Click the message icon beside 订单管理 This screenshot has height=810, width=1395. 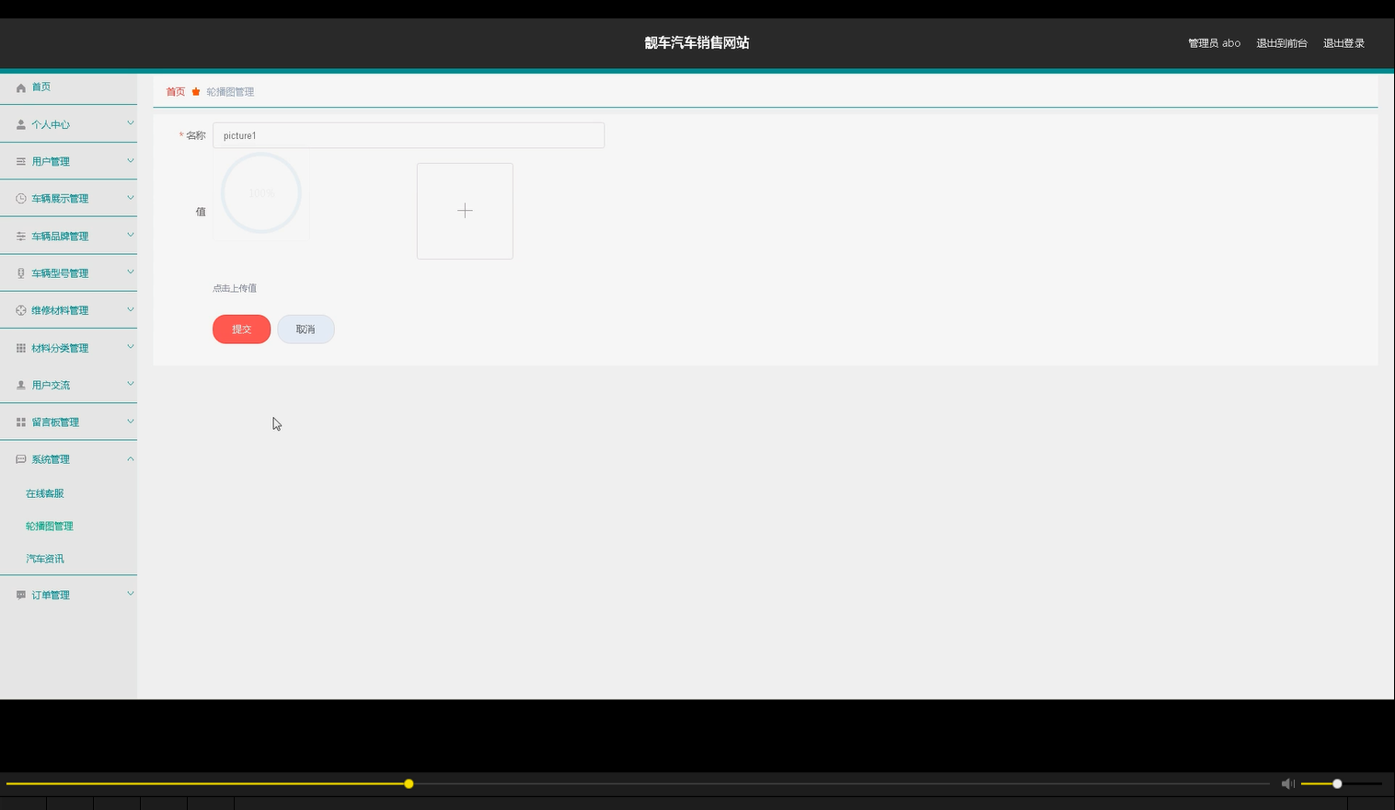click(21, 596)
